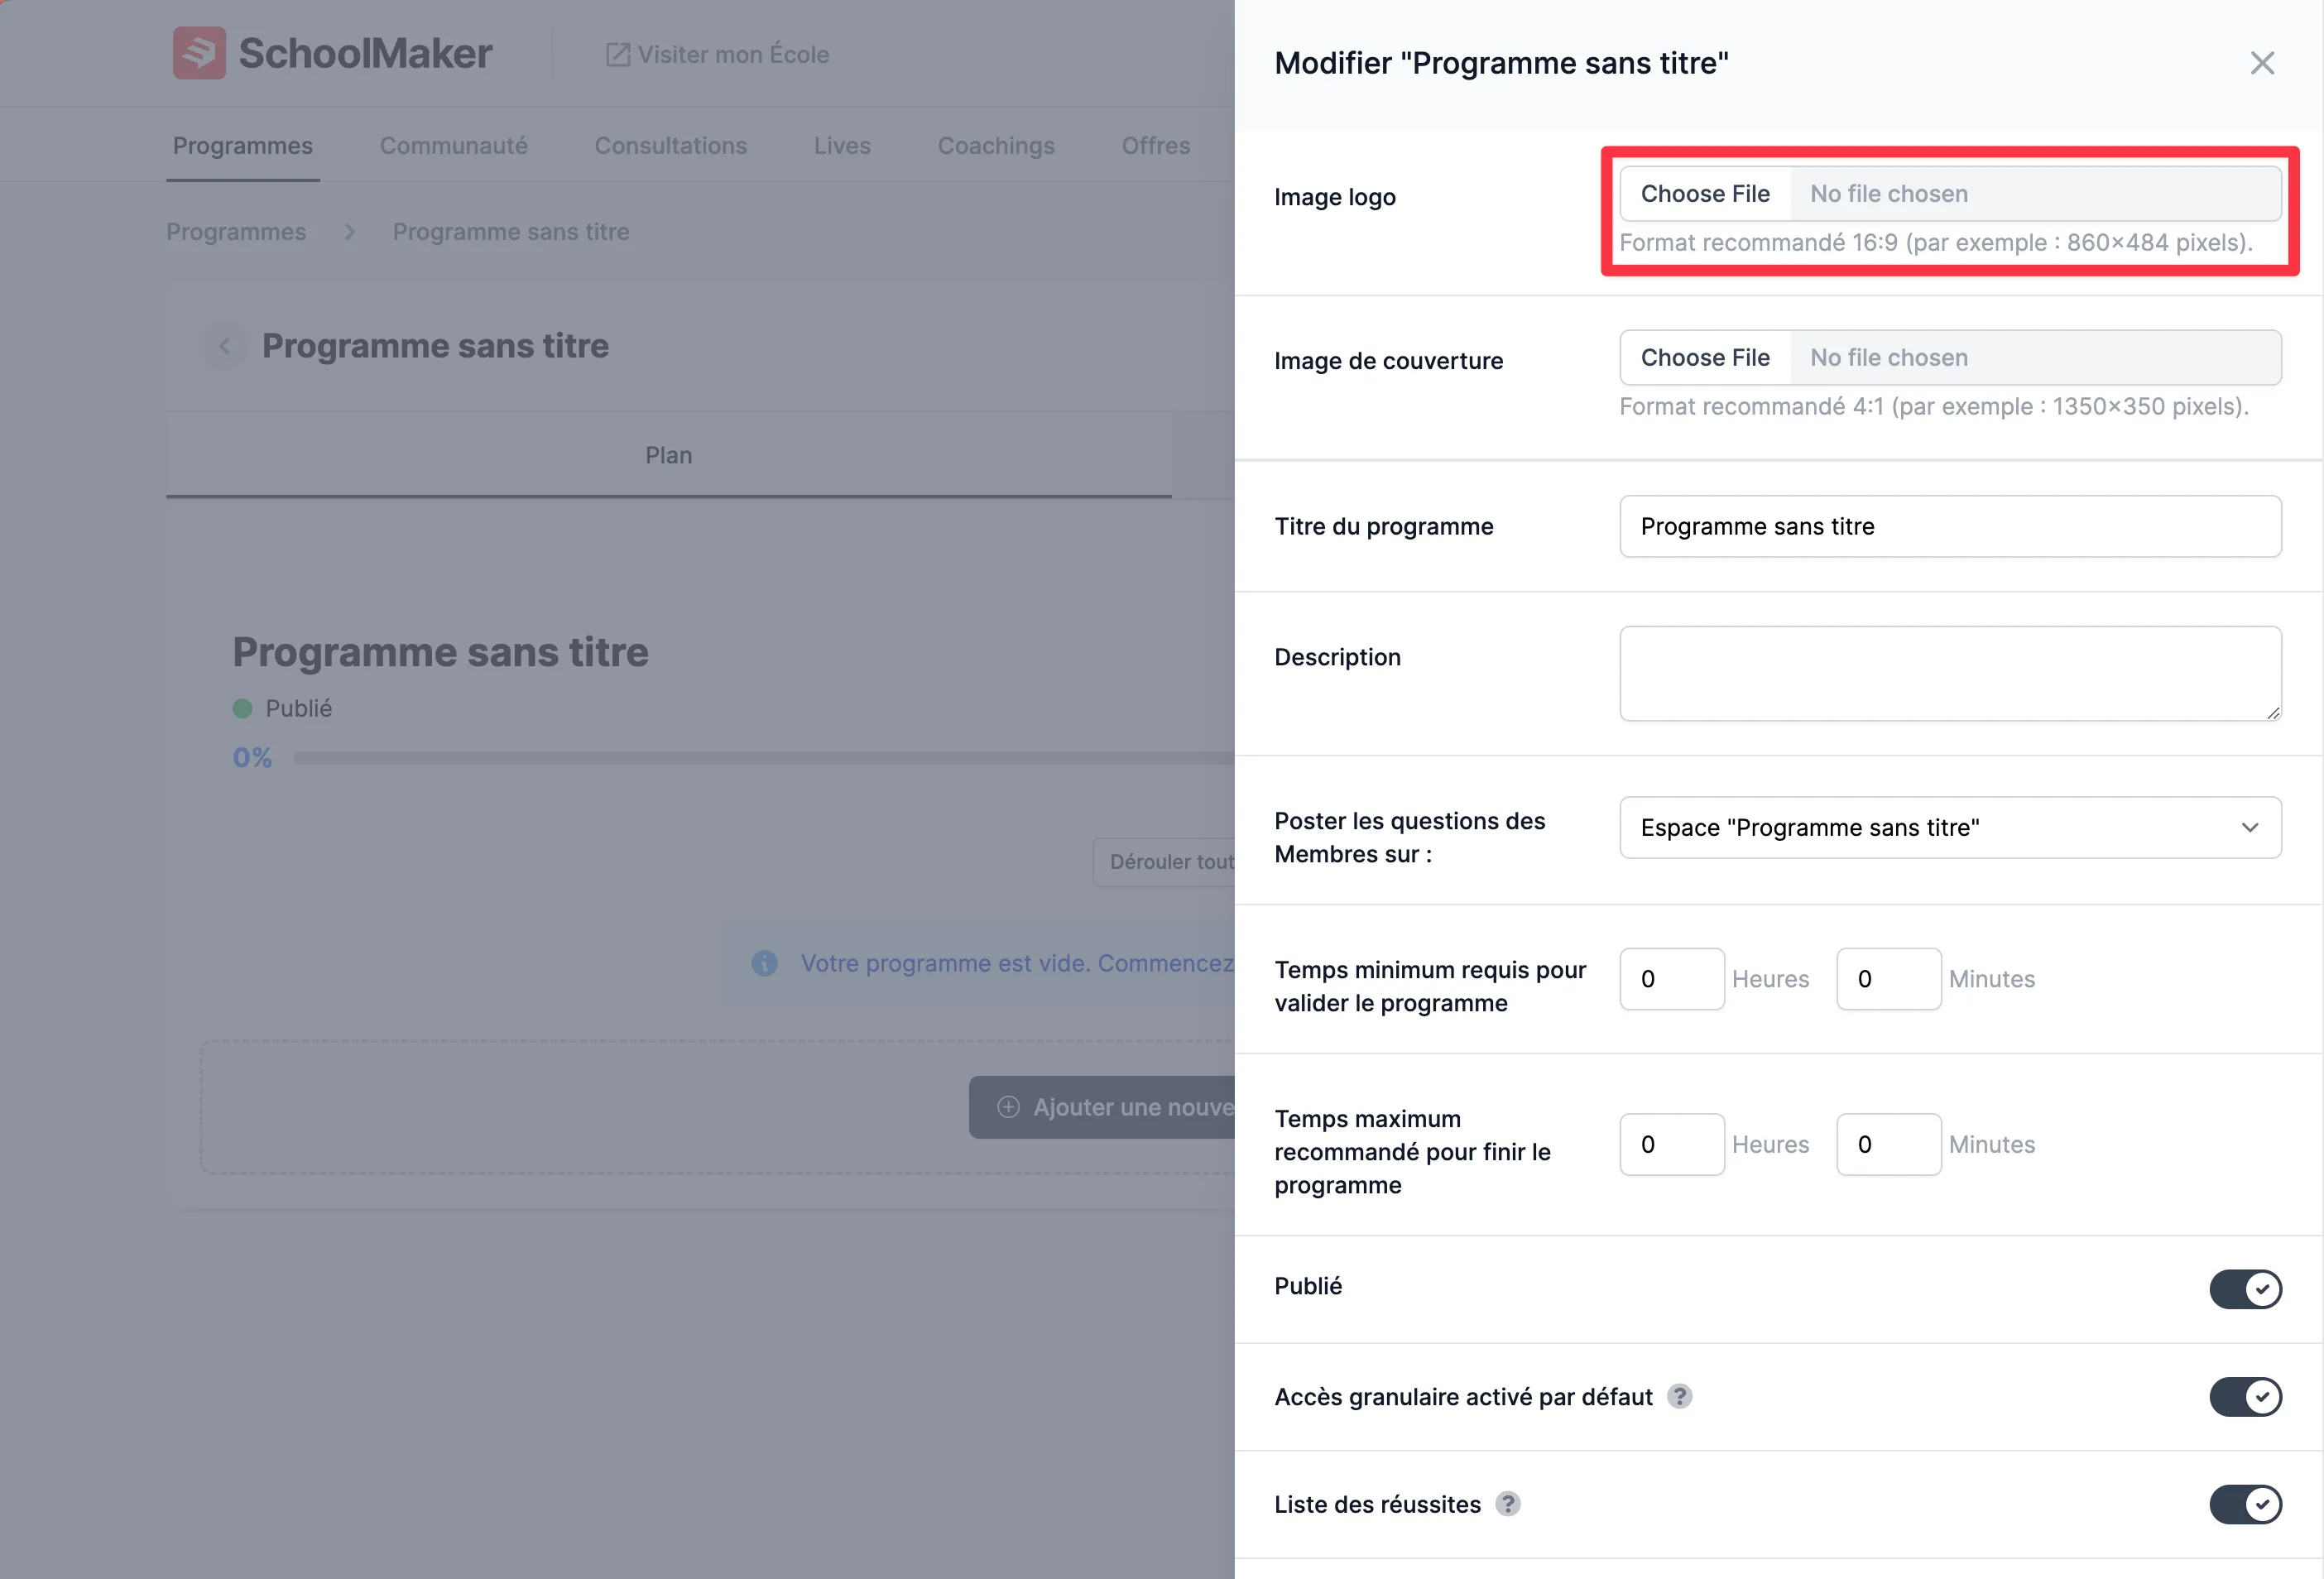Open the Poster les questions dropdown
This screenshot has height=1579, width=2324.
coord(1950,828)
